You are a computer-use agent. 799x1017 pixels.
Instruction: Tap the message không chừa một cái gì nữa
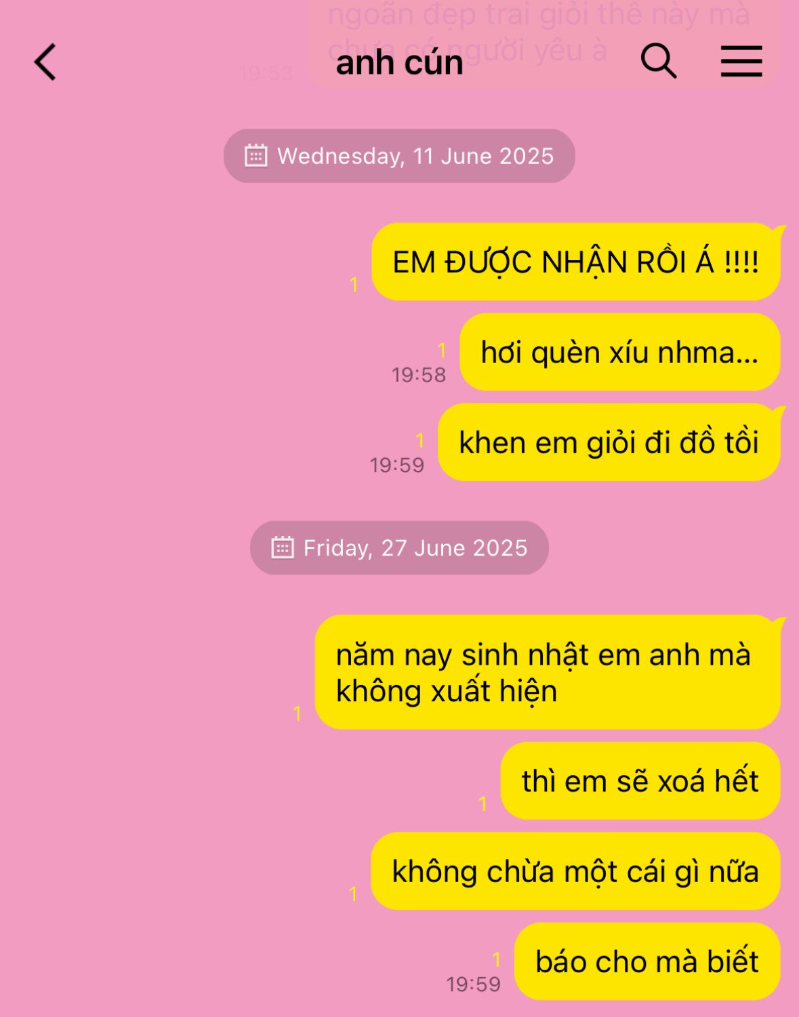pos(575,871)
